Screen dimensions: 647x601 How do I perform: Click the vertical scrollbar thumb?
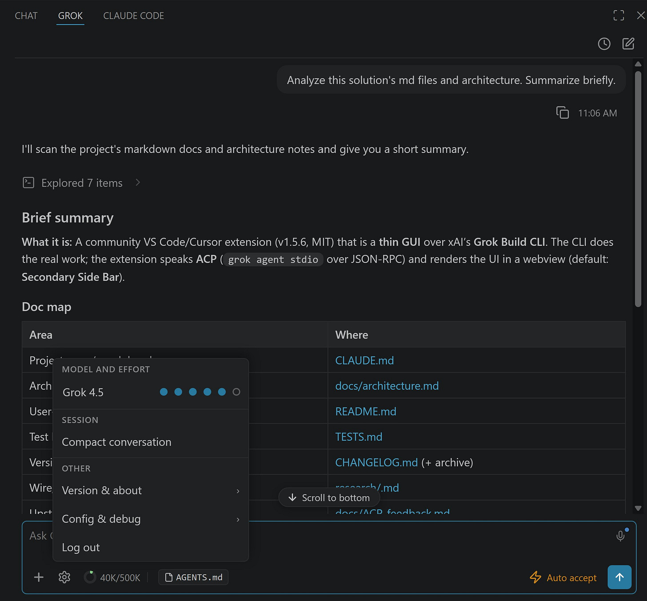[638, 189]
